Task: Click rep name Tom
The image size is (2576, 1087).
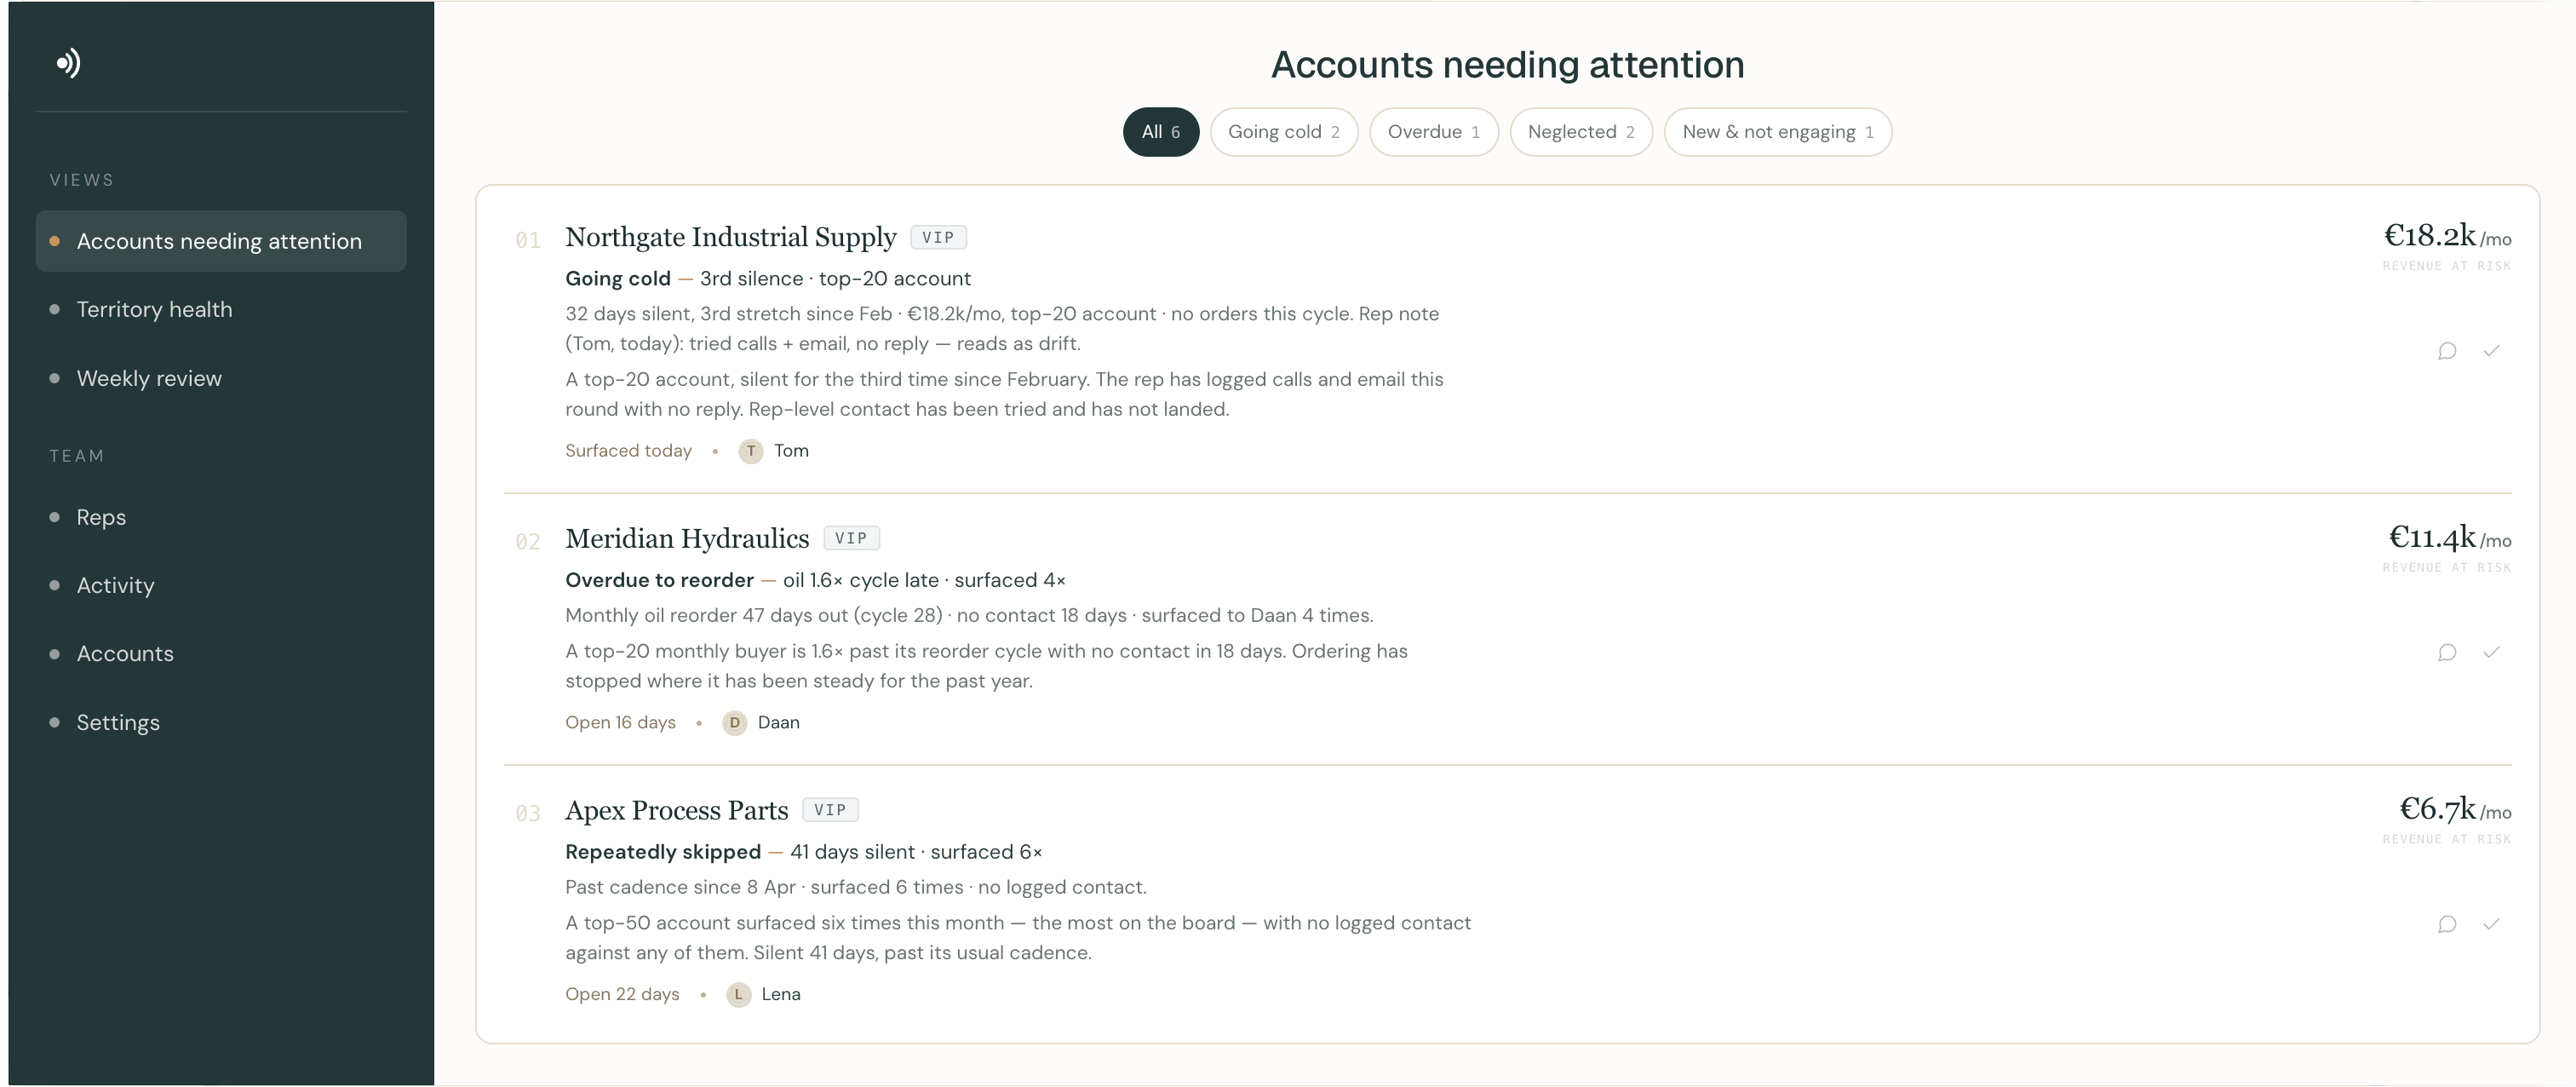Action: 791,451
